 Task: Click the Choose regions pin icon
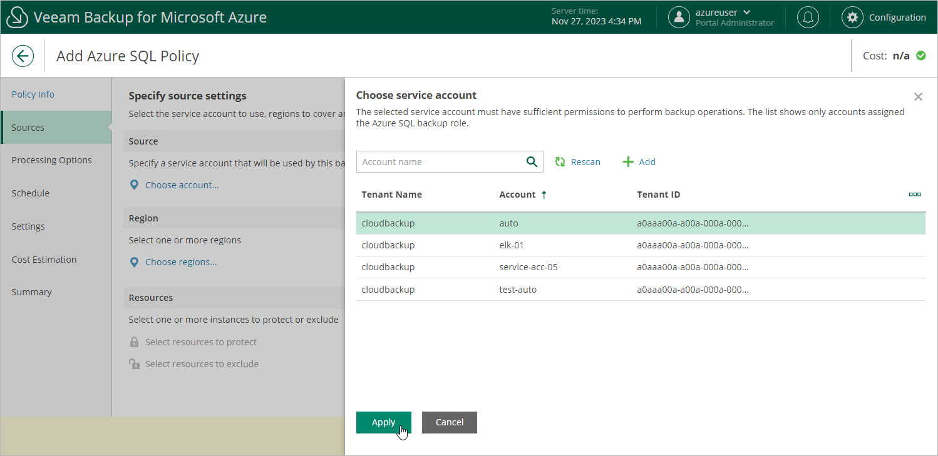(x=134, y=262)
